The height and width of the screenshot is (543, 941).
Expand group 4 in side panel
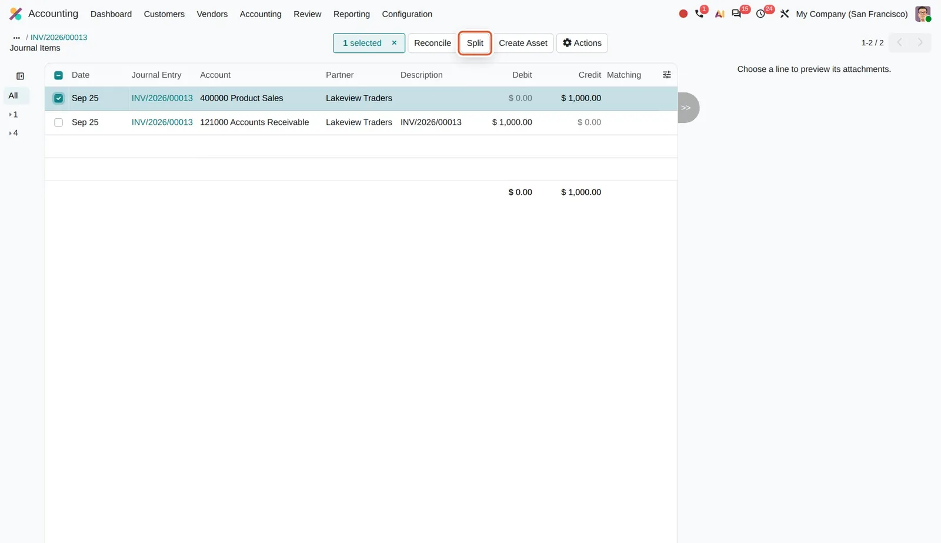tap(14, 132)
